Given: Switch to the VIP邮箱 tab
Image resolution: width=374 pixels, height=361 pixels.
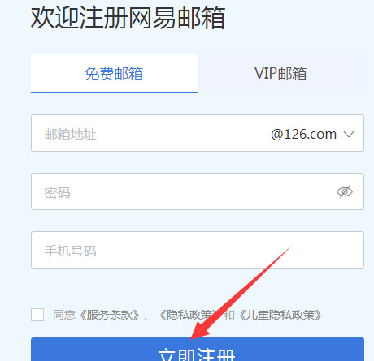Looking at the screenshot, I should pos(280,73).
